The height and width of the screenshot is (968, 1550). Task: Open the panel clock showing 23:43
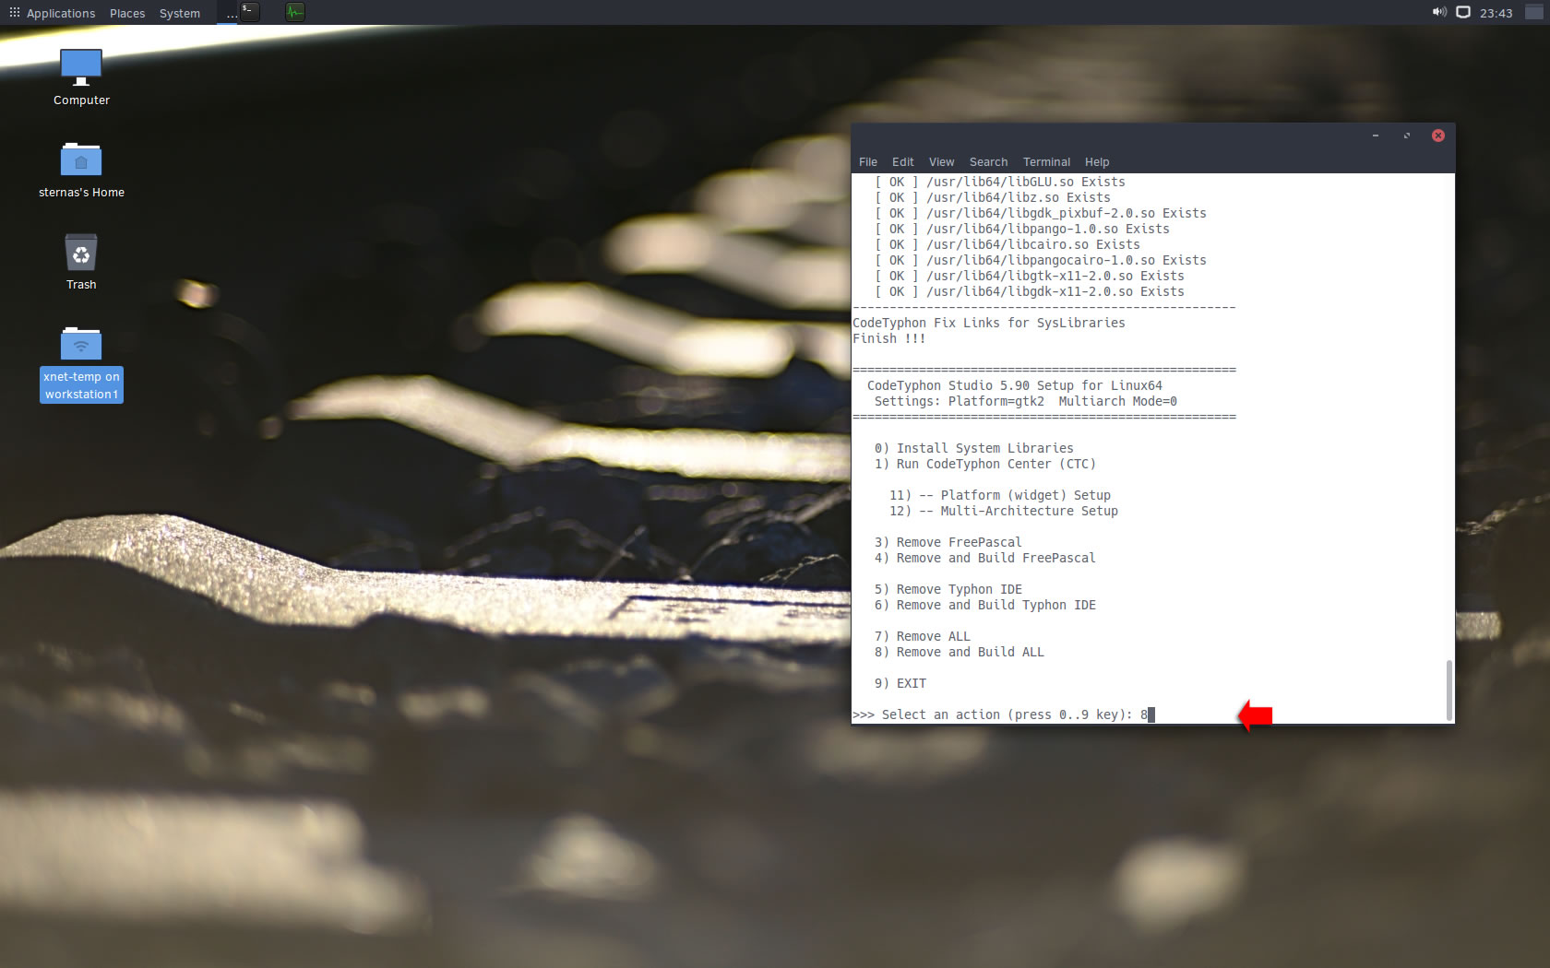click(x=1496, y=13)
